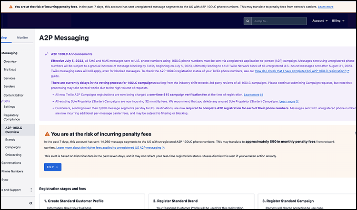The width and height of the screenshot is (357, 210).
Task: Click the search magnifier icon
Action: [248, 21]
